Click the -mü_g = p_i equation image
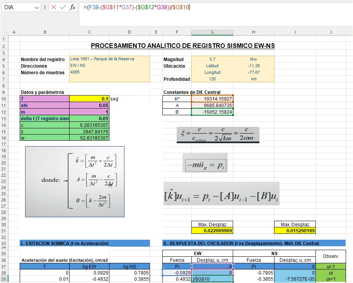 (x=205, y=162)
